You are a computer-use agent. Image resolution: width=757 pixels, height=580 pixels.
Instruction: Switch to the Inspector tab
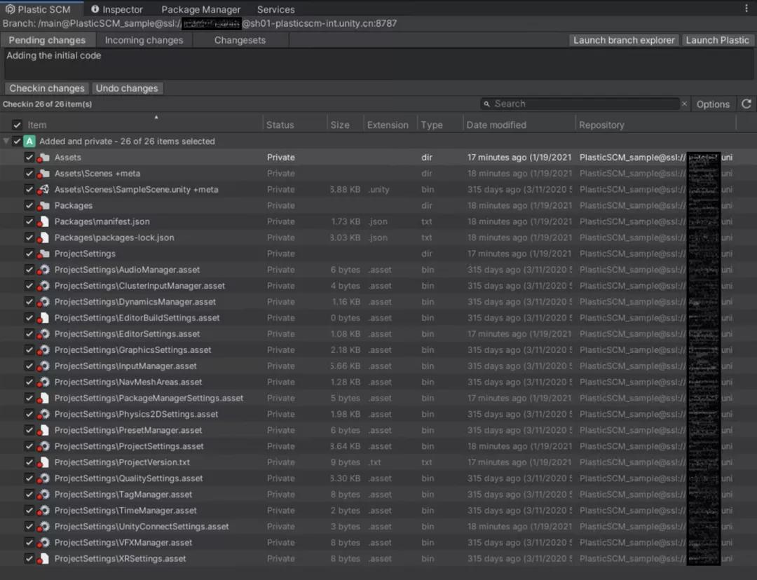[117, 9]
